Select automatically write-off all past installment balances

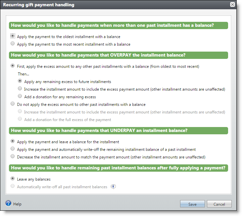[13, 186]
